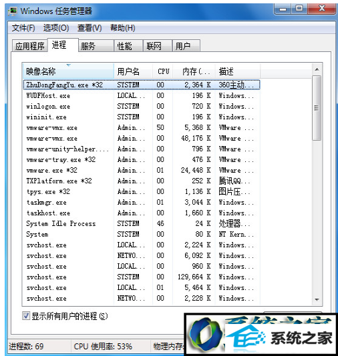The width and height of the screenshot is (338, 356).
Task: Select the vmware.exe *32 process
Action: (142, 170)
